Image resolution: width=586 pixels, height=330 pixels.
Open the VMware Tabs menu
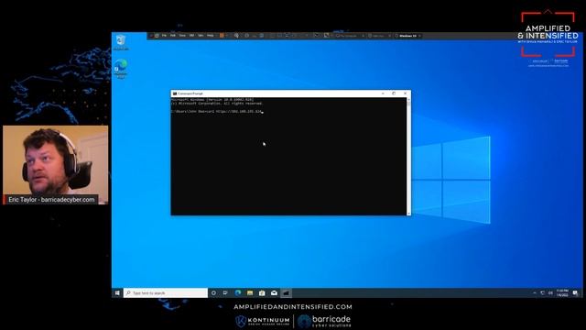pos(201,36)
